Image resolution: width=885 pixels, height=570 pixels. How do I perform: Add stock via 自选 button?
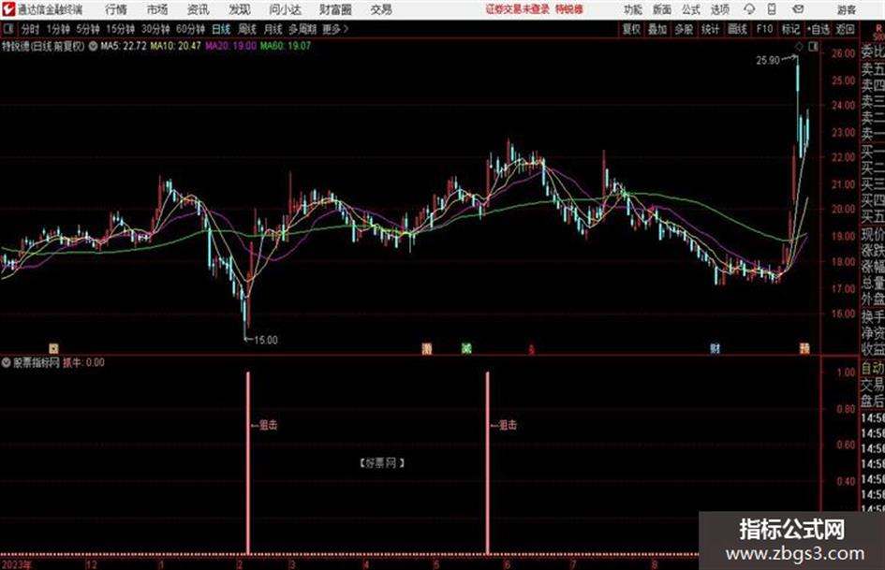(818, 29)
